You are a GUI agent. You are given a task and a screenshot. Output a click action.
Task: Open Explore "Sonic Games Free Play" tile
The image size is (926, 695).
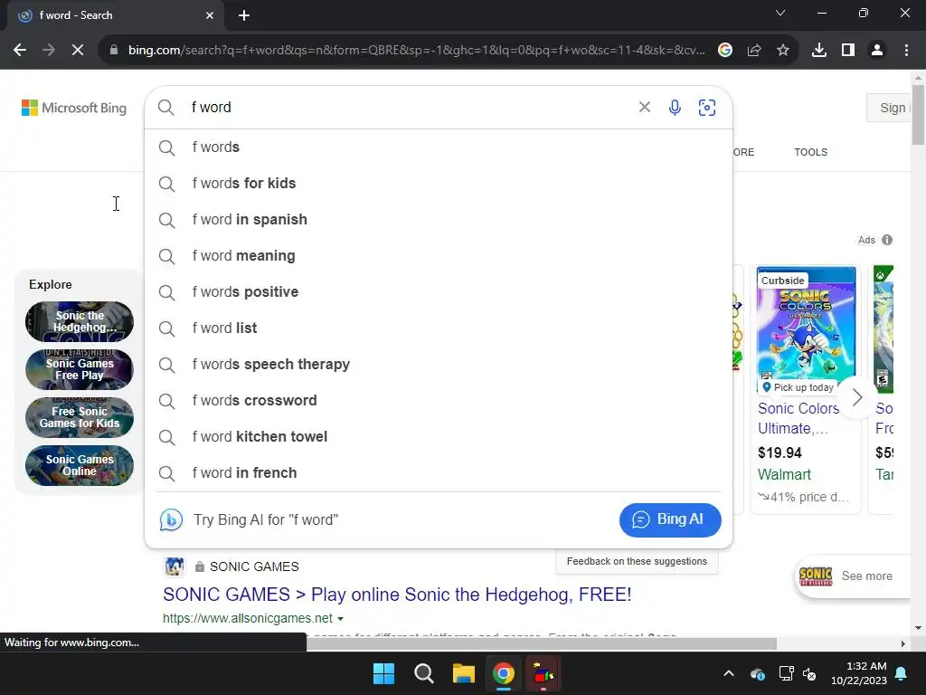(80, 369)
